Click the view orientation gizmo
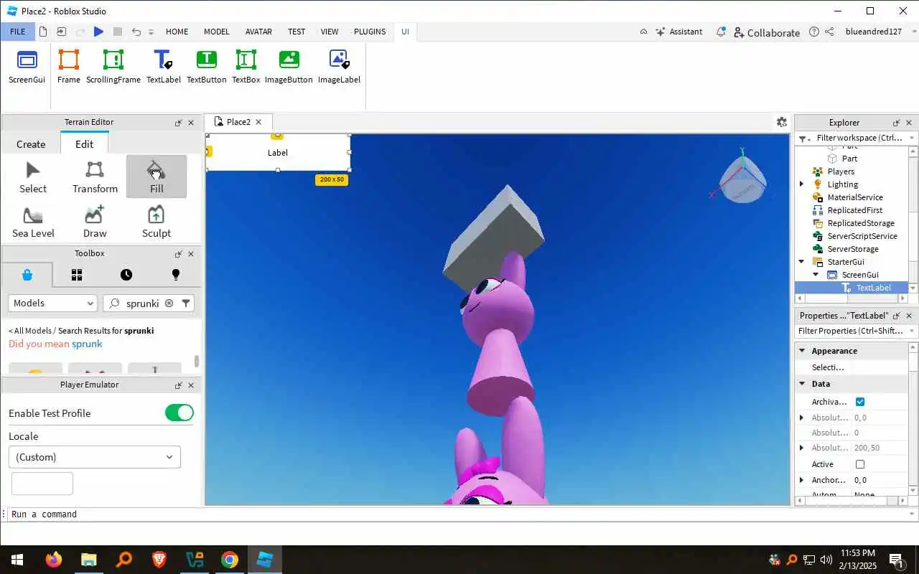Image resolution: width=919 pixels, height=574 pixels. (742, 177)
